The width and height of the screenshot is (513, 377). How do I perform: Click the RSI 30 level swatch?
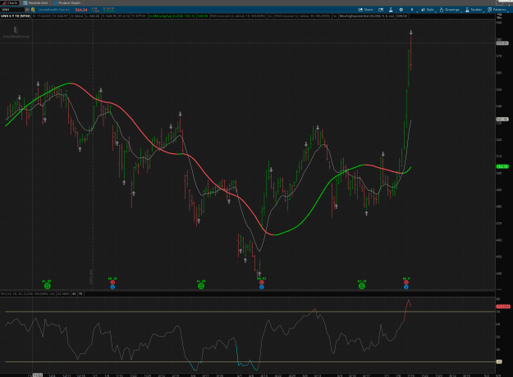74,293
